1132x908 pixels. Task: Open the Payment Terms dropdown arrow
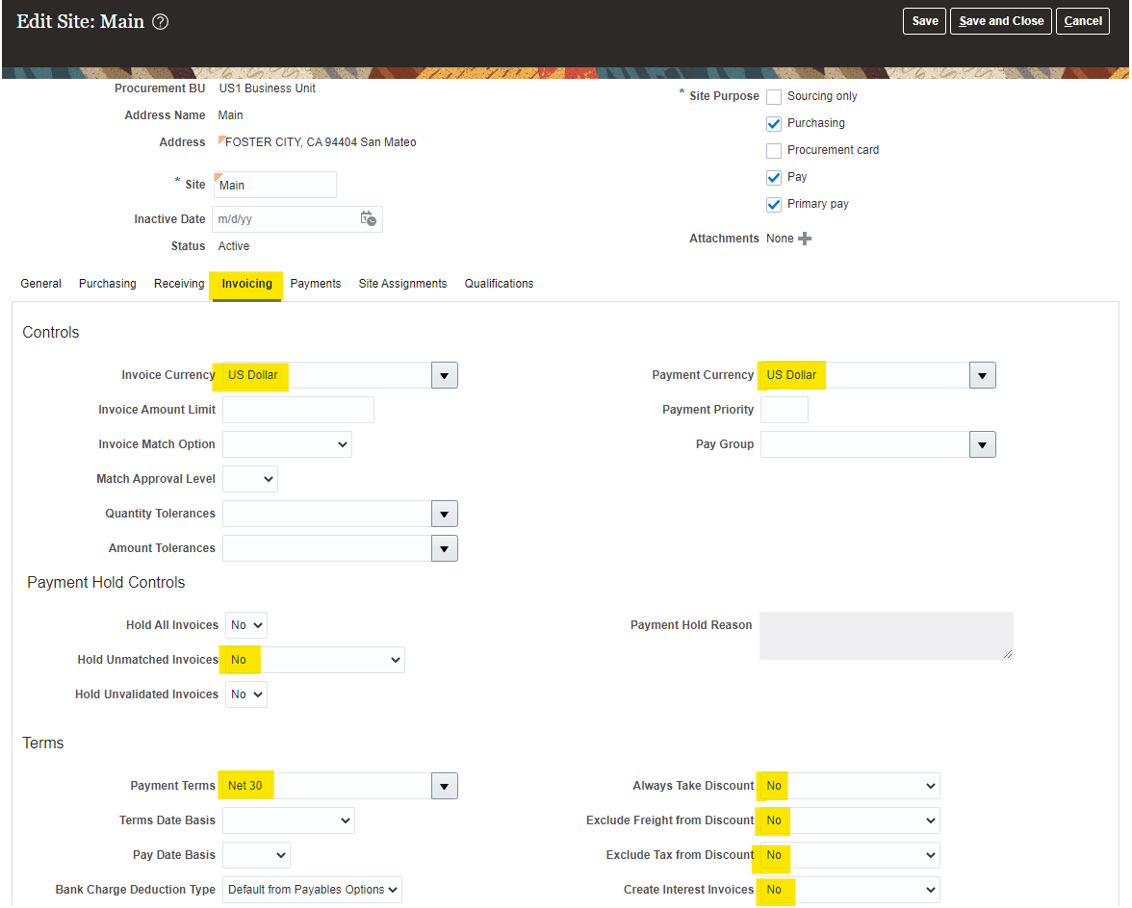(x=444, y=786)
